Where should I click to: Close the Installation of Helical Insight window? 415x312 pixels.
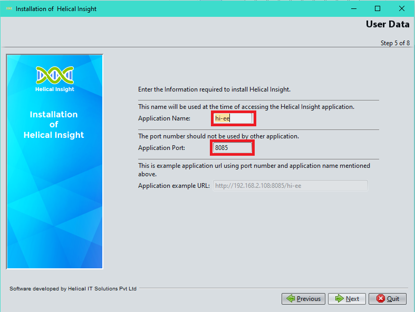[x=401, y=9]
